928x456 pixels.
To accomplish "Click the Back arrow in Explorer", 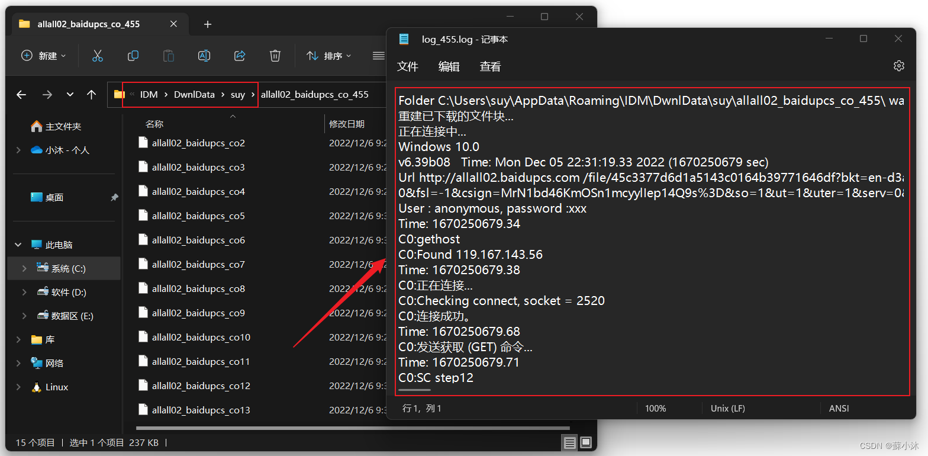I will coord(21,94).
